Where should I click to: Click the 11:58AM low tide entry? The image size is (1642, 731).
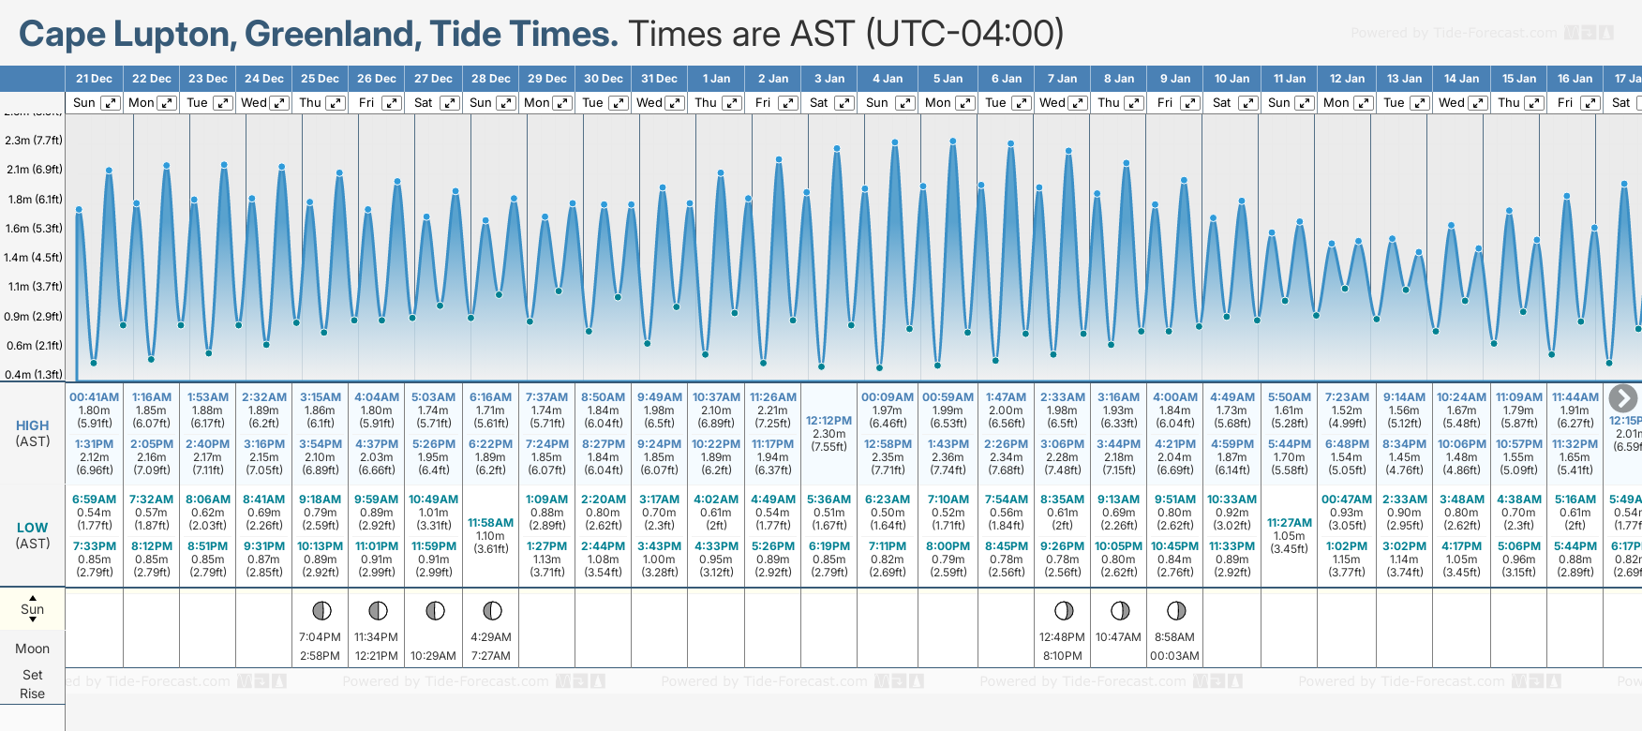pos(490,523)
